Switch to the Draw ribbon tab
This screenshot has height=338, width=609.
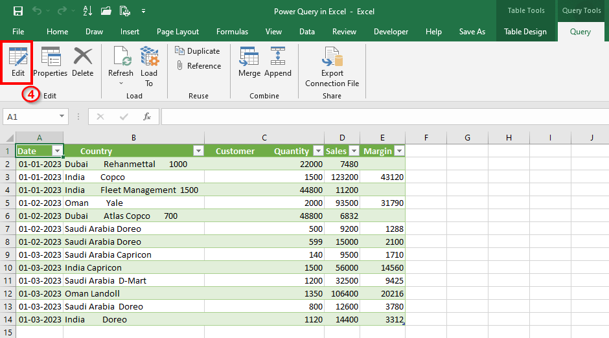(95, 32)
